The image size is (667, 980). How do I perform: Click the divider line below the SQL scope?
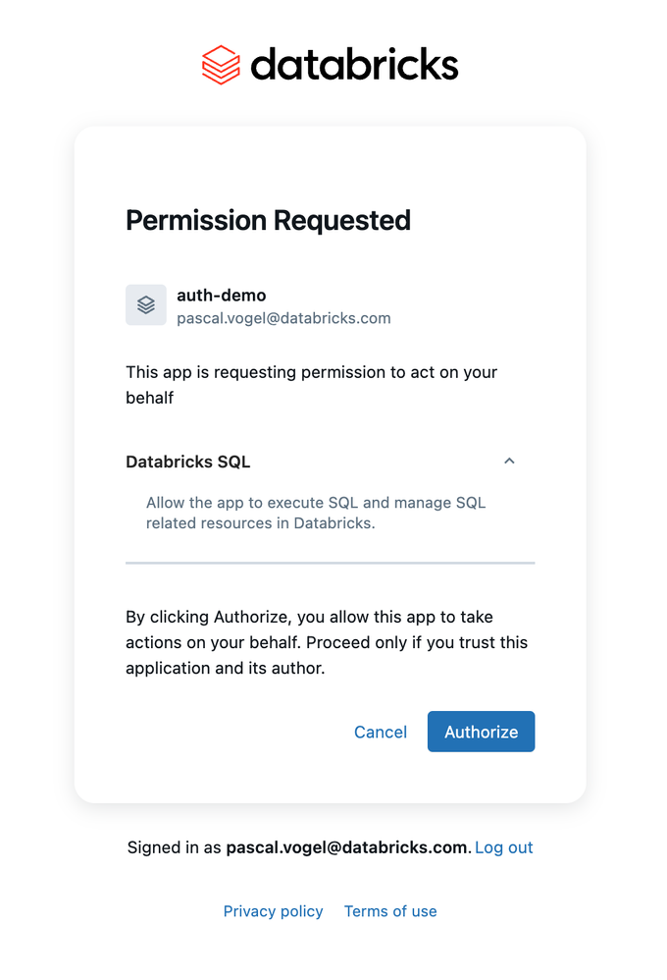click(330, 563)
